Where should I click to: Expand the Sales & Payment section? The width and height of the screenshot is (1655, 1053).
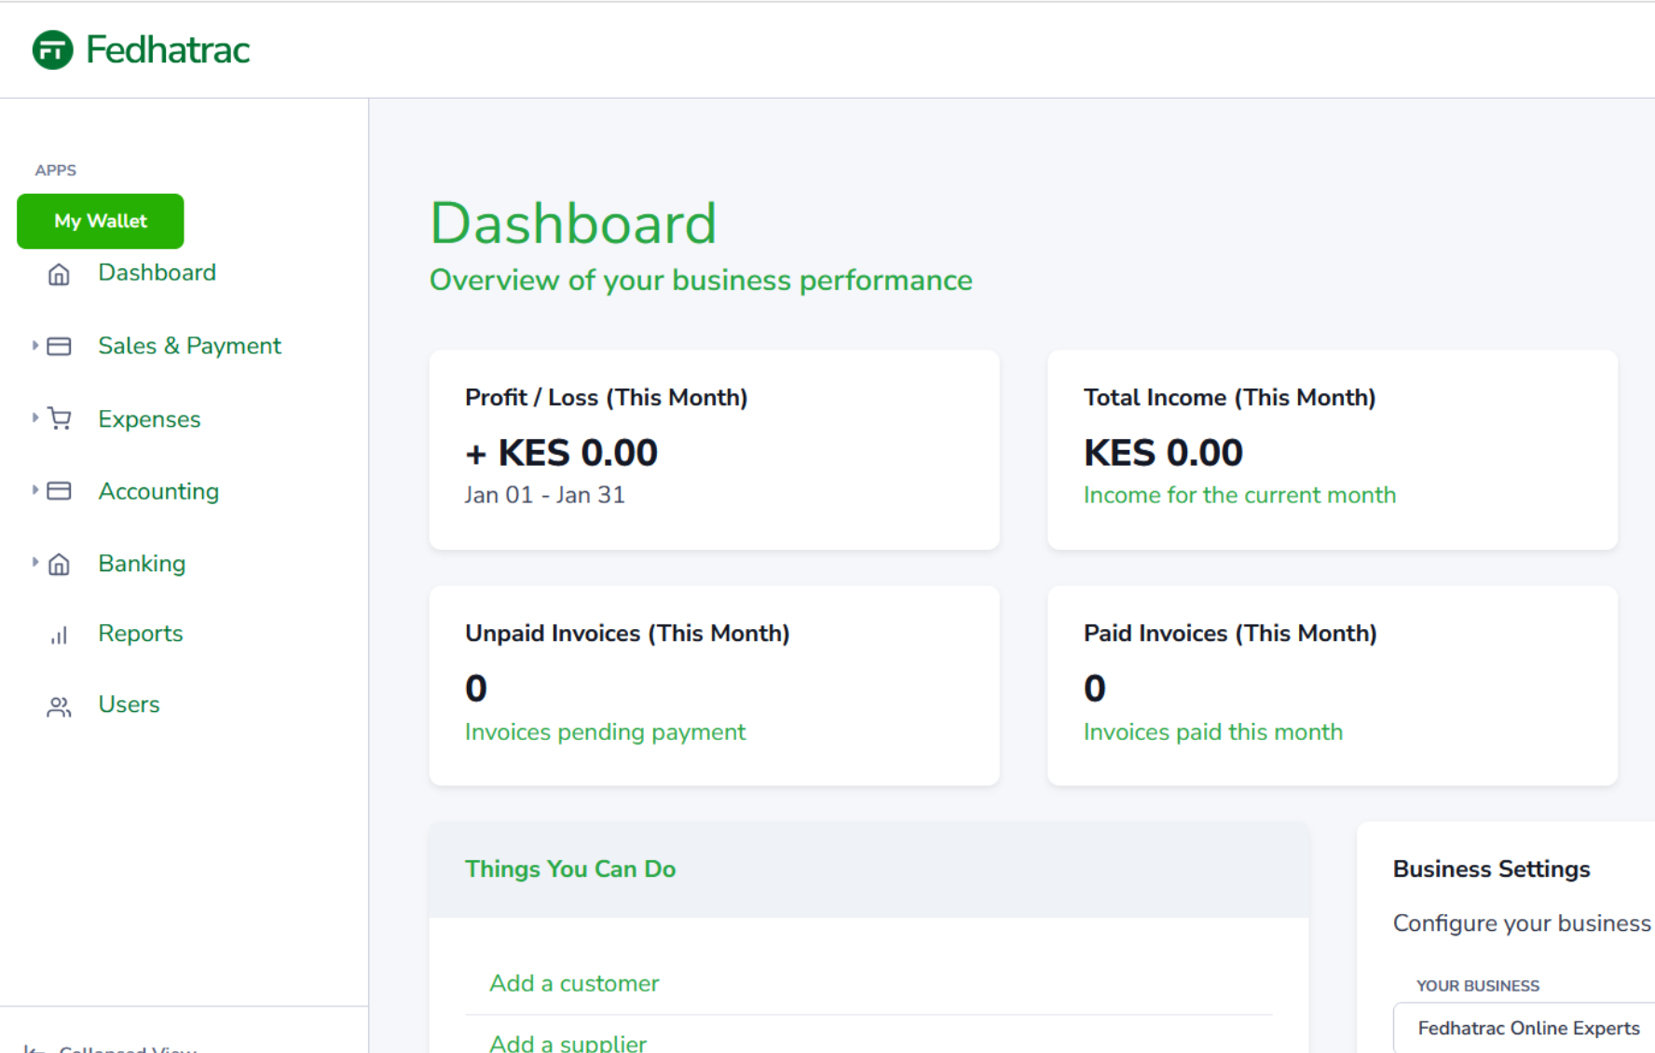point(34,346)
